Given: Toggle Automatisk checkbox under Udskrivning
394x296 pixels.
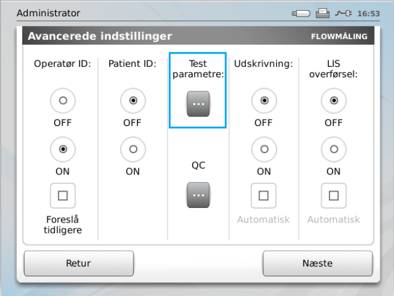Looking at the screenshot, I should click(x=264, y=196).
